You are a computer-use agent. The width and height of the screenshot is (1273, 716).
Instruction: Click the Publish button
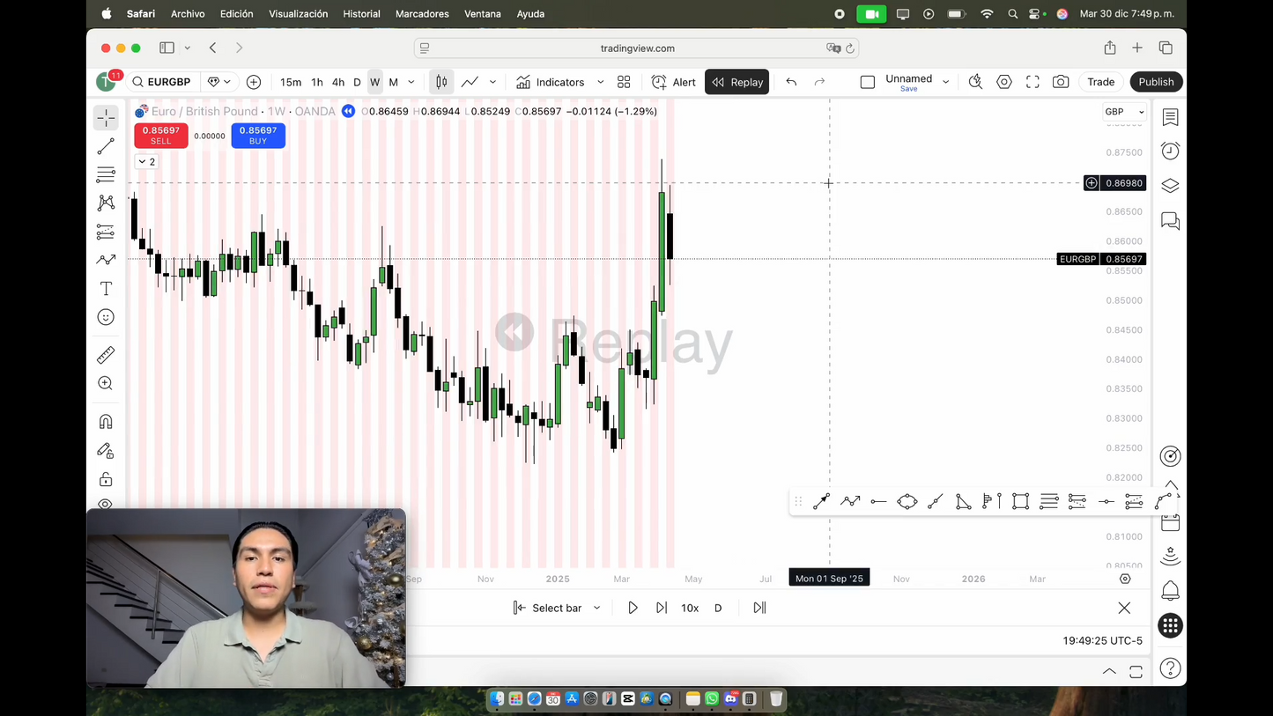click(1156, 82)
